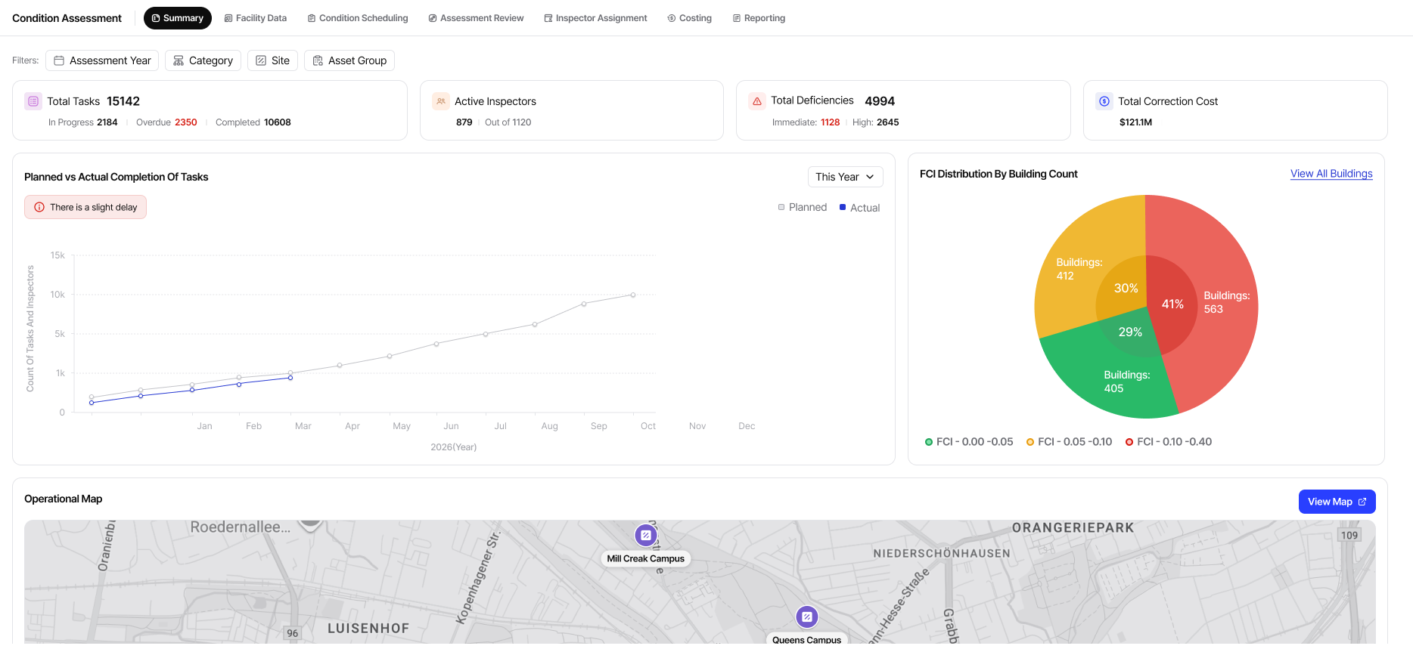Click the Overdue 2350 value
This screenshot has width=1413, height=652.
[186, 122]
